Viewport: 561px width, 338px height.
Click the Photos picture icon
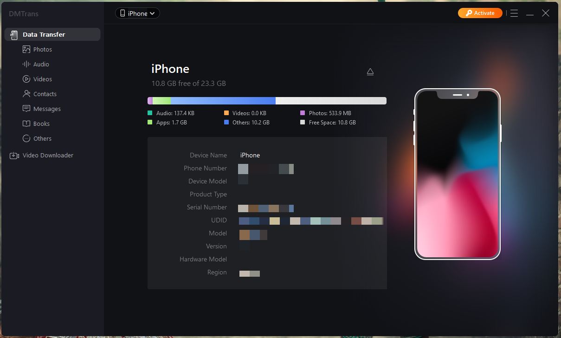(x=26, y=49)
